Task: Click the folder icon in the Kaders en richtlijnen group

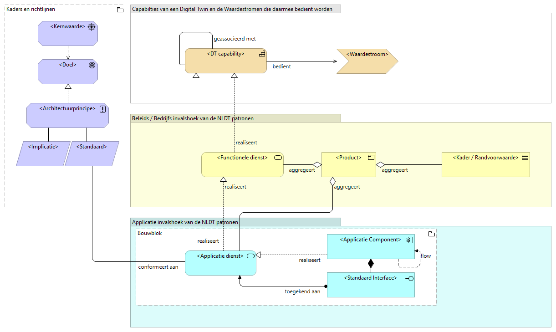Action: (x=120, y=9)
